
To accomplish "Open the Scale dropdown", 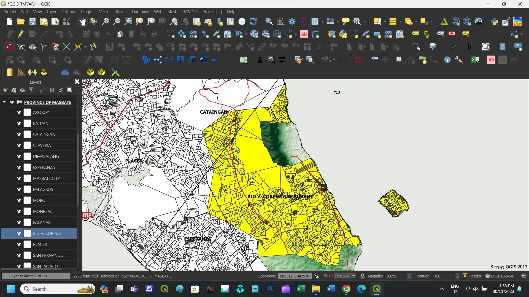I will coord(353,276).
